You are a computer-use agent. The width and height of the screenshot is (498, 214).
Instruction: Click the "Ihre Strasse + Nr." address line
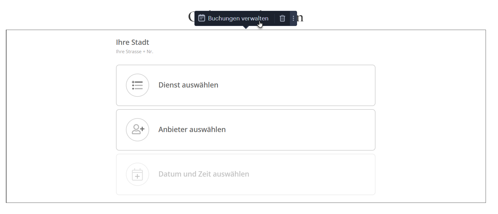[135, 52]
